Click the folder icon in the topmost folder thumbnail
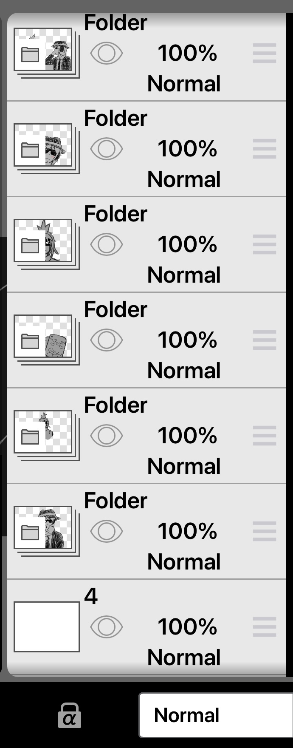Screen dimensions: 293x748 [30, 54]
